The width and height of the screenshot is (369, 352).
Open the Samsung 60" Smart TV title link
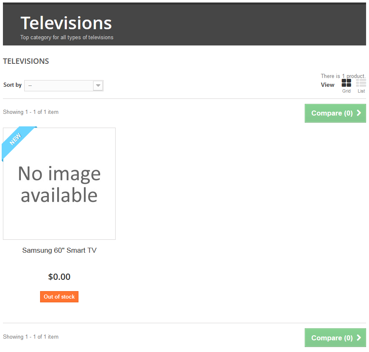tap(59, 250)
